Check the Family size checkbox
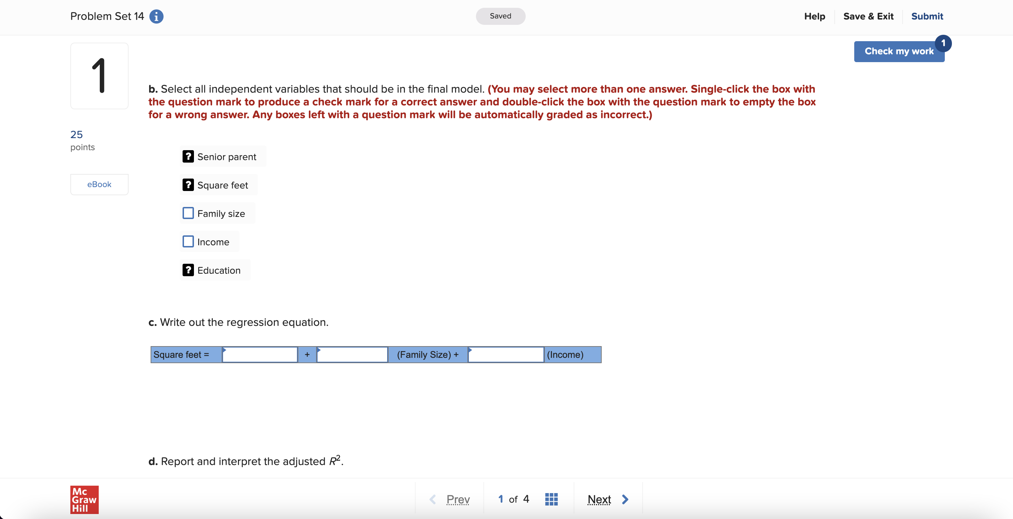Image resolution: width=1013 pixels, height=519 pixels. (x=188, y=213)
